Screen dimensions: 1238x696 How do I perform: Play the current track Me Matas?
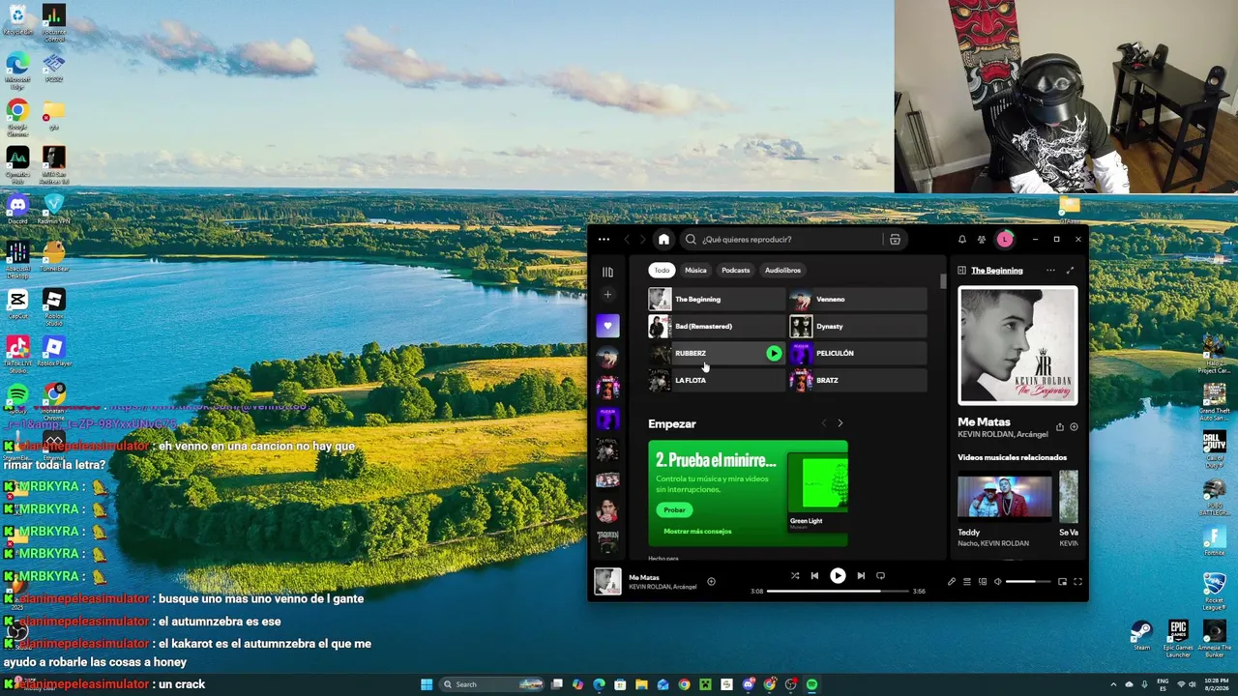(x=838, y=576)
